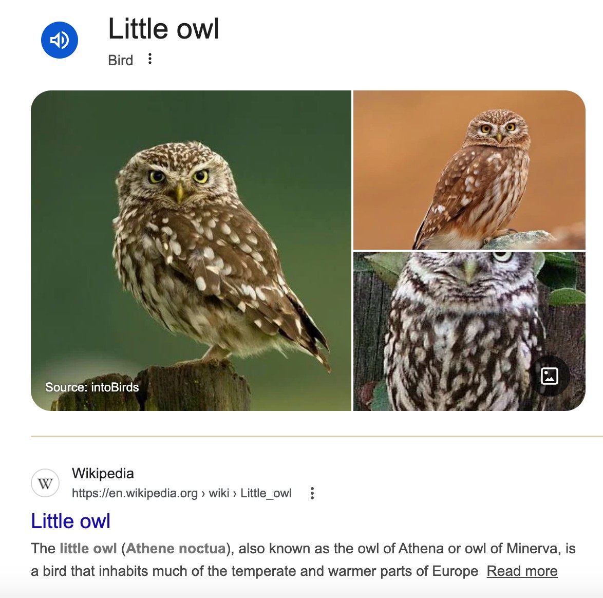
Task: Click the snippet line about temperate Europe
Action: point(255,571)
